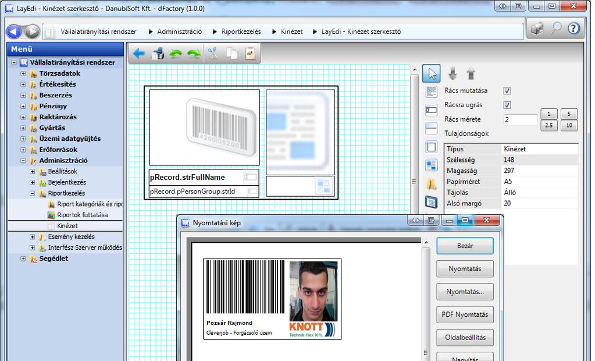This screenshot has height=361, width=595.
Task: Click the barcode placeholder on the layout canvas
Action: click(x=205, y=128)
